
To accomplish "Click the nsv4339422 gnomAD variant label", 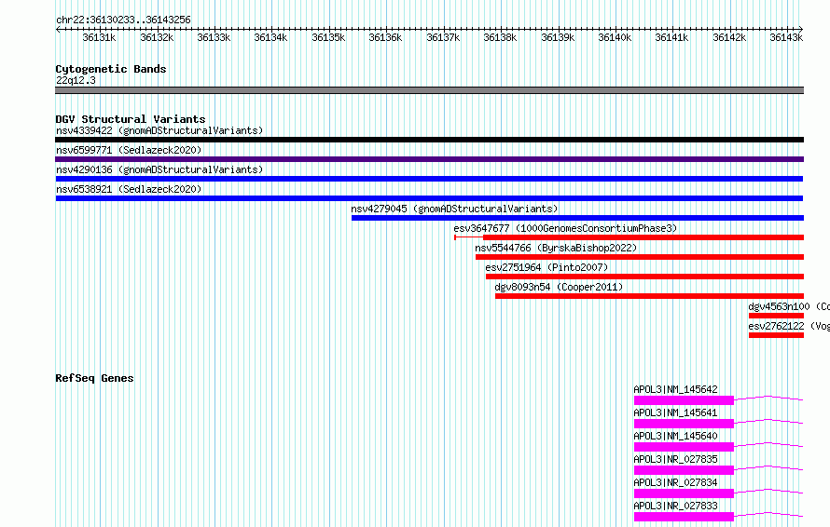I will (x=159, y=130).
